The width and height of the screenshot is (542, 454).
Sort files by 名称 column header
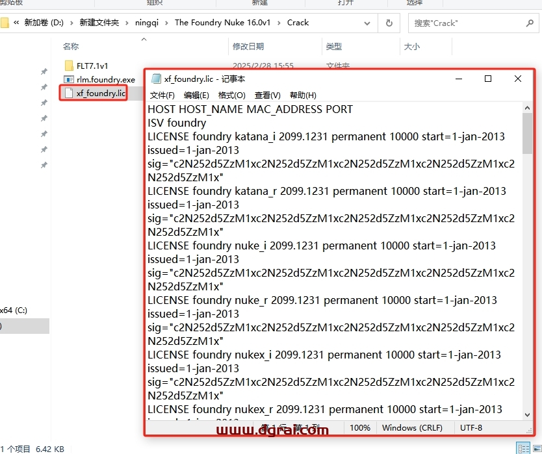(x=71, y=46)
